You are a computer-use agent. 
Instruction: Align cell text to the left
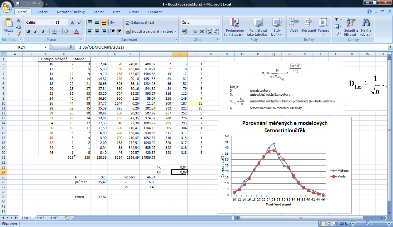coord(90,31)
